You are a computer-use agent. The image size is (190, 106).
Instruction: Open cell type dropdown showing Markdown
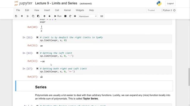coord(88,16)
